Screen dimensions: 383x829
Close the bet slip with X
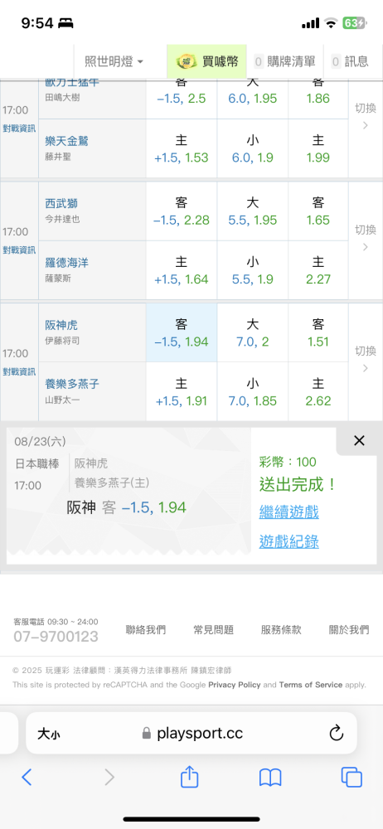click(359, 441)
